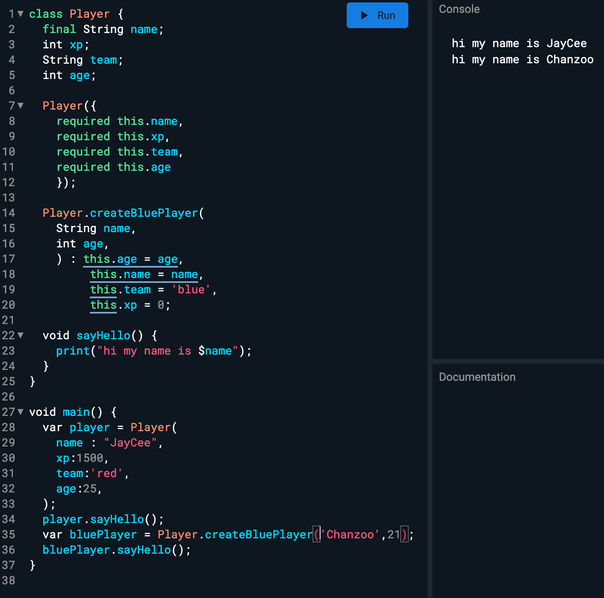Image resolution: width=604 pixels, height=598 pixels.
Task: Click underlined 'this.name = name' initializer
Action: coord(144,274)
